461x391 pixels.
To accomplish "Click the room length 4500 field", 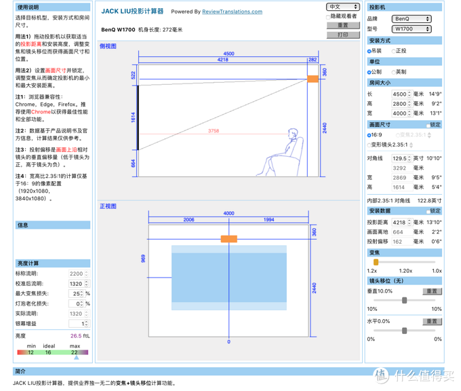I will coord(401,94).
